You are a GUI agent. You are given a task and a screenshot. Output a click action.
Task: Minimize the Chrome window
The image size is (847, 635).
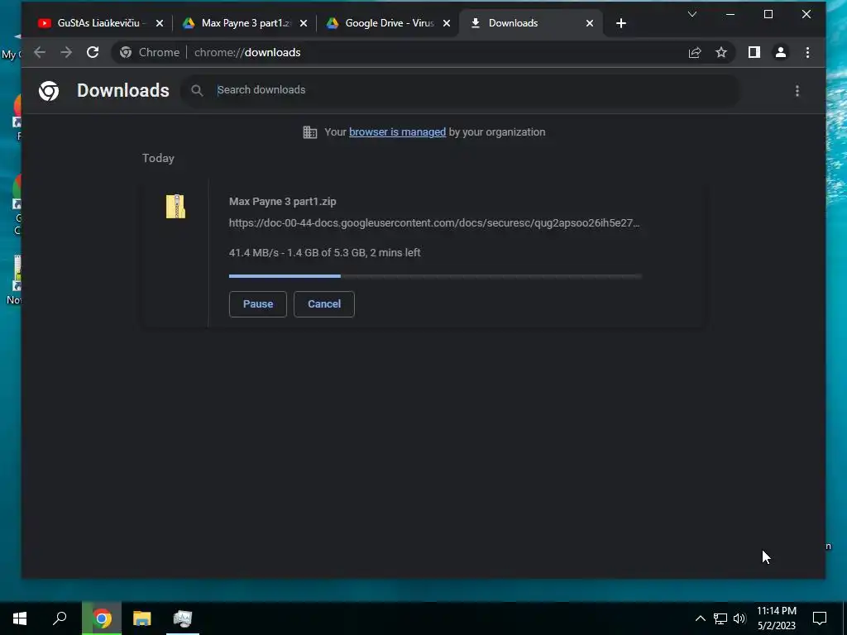(x=730, y=15)
